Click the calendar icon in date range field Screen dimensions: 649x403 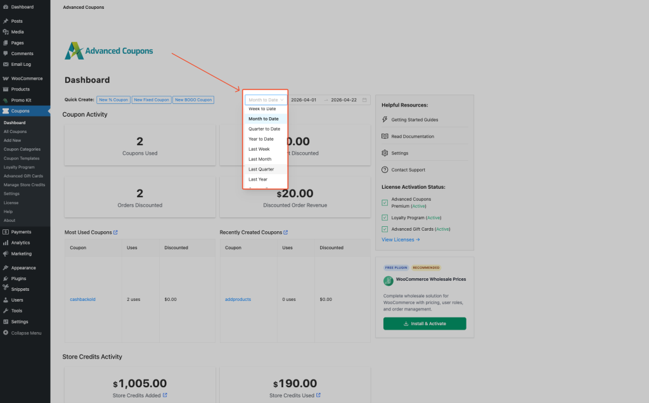[364, 99]
